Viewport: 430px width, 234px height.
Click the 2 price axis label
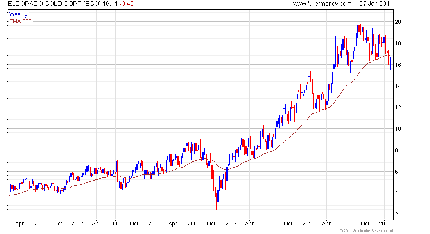[x=396, y=214]
